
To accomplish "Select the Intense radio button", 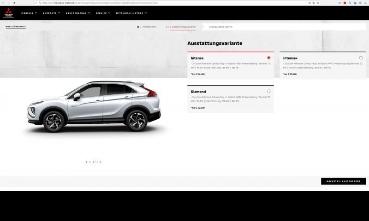I will tap(269, 58).
